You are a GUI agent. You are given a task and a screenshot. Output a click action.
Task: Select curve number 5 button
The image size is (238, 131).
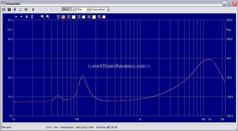click(x=99, y=17)
